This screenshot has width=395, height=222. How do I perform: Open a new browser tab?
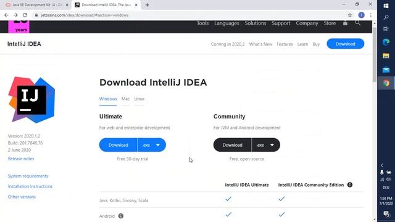click(x=147, y=5)
